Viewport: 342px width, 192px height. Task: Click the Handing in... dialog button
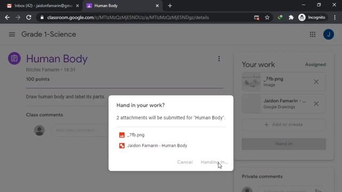(x=214, y=162)
